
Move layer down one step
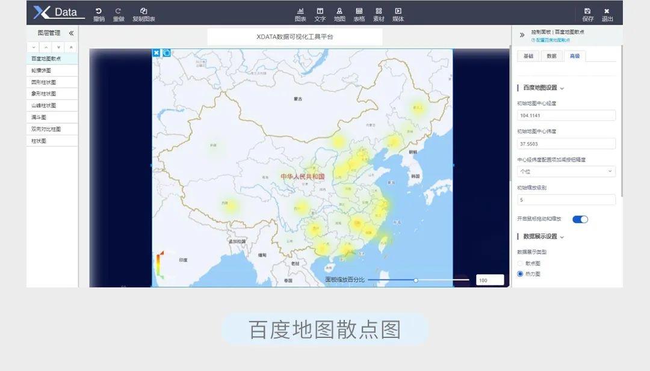[34, 48]
